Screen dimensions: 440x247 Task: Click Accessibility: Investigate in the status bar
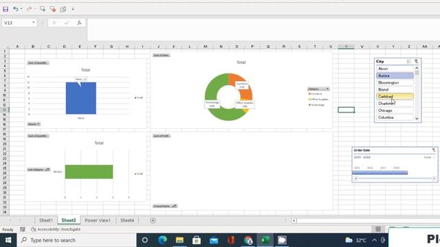pos(56,229)
